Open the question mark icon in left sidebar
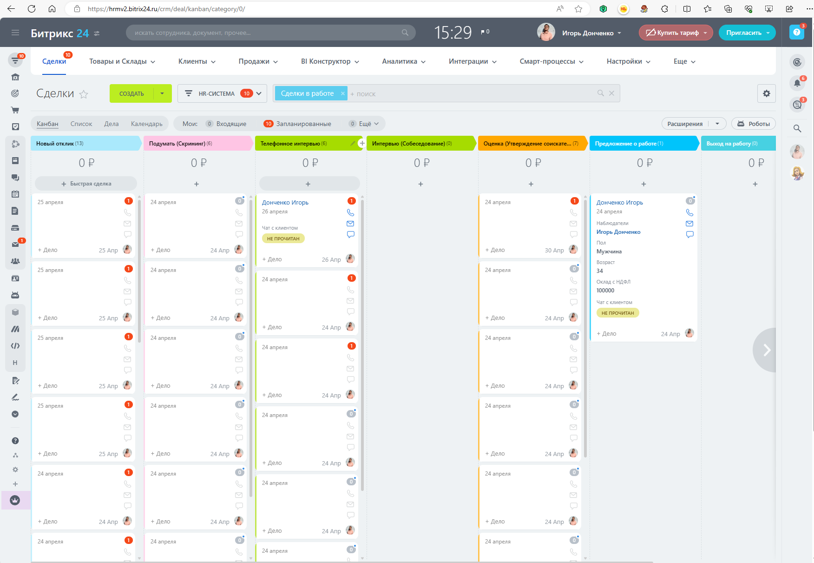 [x=15, y=440]
